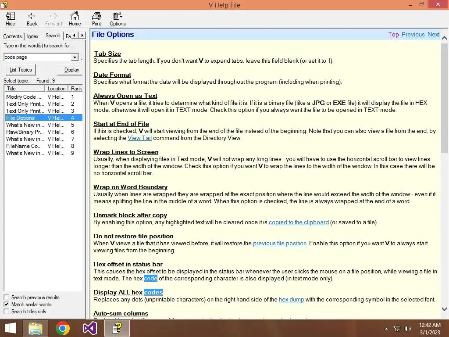The image size is (449, 337).
Task: Select 'What's New in...' rank 9 topic
Action: coord(43,153)
